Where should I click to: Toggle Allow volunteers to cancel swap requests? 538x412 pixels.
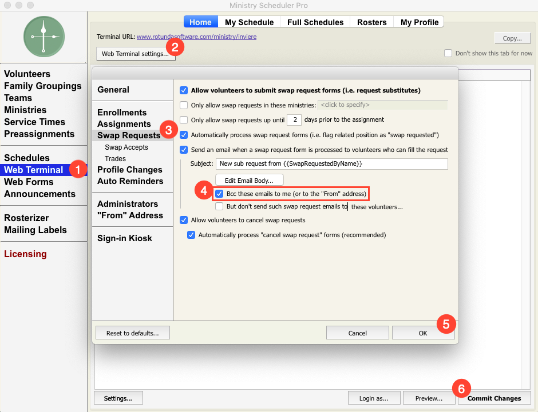(x=184, y=220)
